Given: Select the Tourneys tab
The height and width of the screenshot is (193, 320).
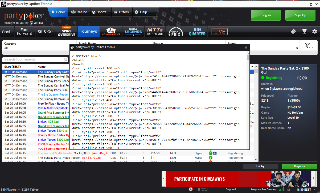Looking at the screenshot, I should pos(88,32).
